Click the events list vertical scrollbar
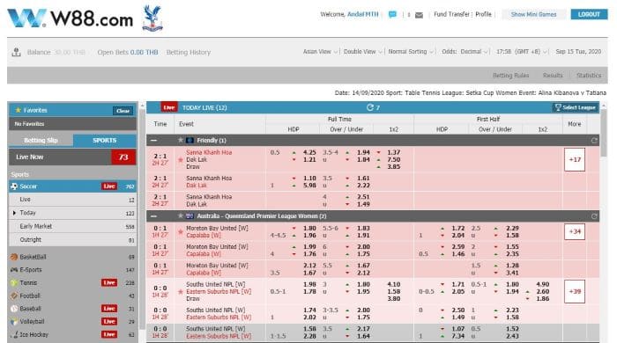Screen dimensions: 617x343 [604, 222]
